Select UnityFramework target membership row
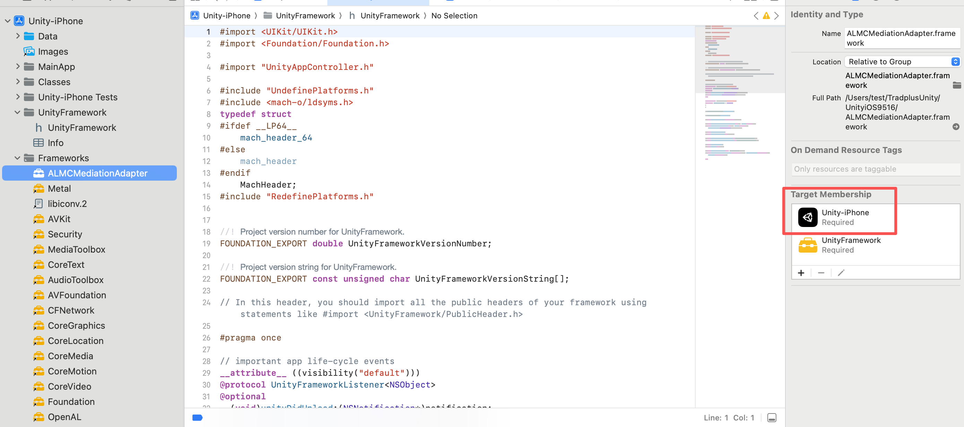The width and height of the screenshot is (964, 427). [876, 245]
